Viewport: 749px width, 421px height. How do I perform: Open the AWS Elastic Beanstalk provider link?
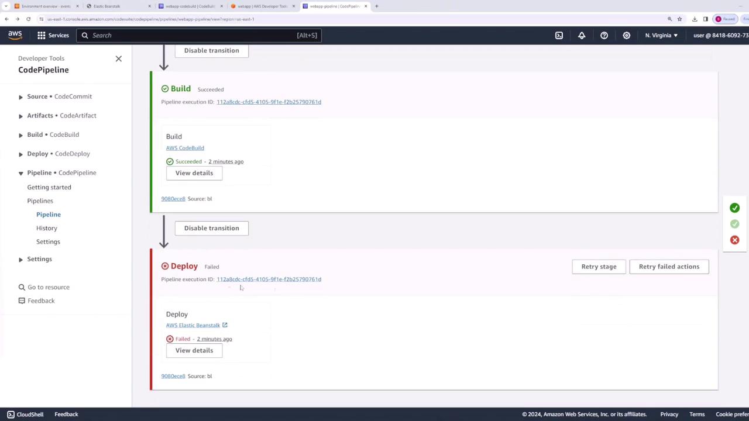tap(193, 325)
